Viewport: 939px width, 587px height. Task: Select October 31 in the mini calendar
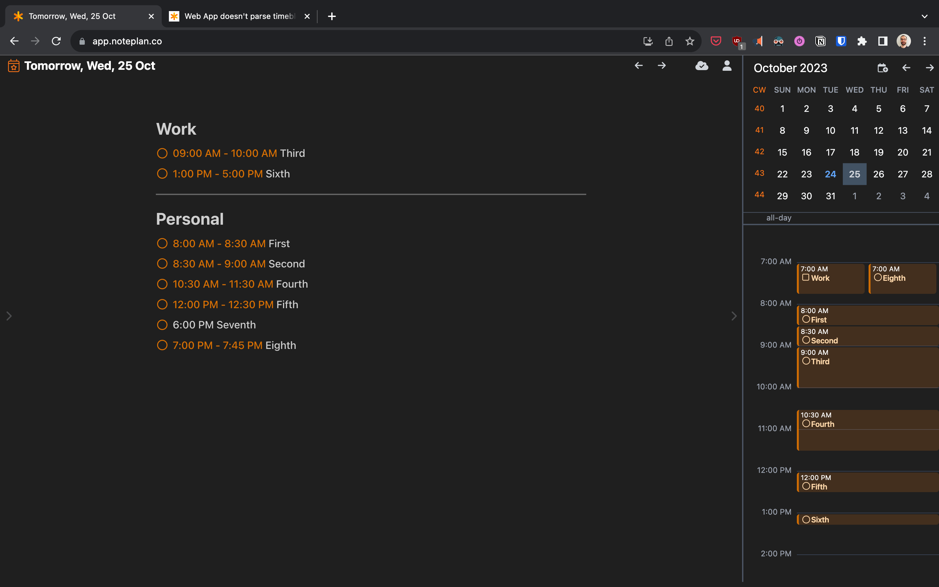tap(830, 196)
